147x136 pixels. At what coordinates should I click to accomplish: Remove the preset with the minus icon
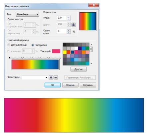pyautogui.click(x=56, y=77)
